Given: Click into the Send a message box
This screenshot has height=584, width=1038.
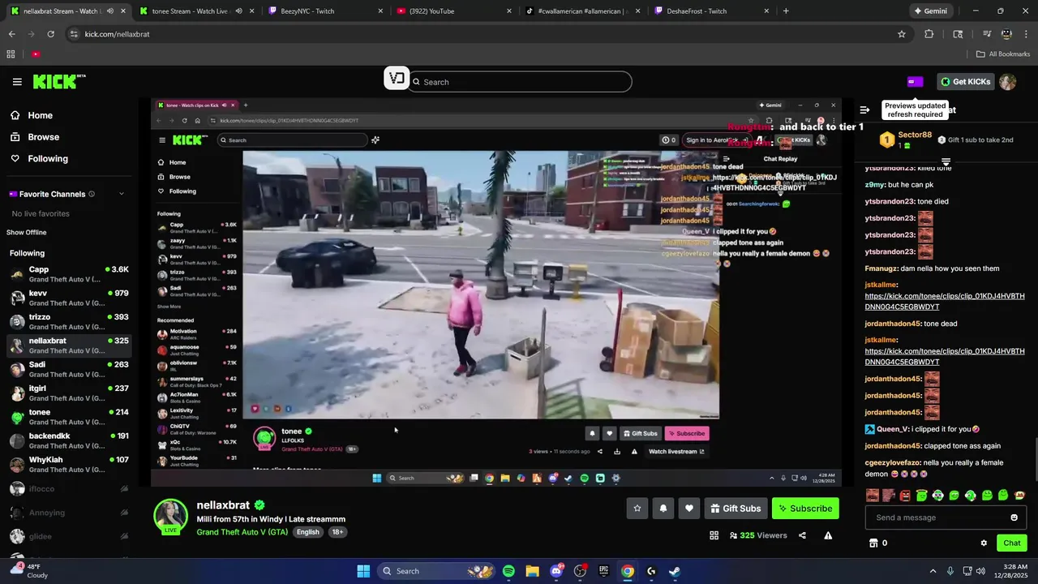Looking at the screenshot, I should [937, 517].
